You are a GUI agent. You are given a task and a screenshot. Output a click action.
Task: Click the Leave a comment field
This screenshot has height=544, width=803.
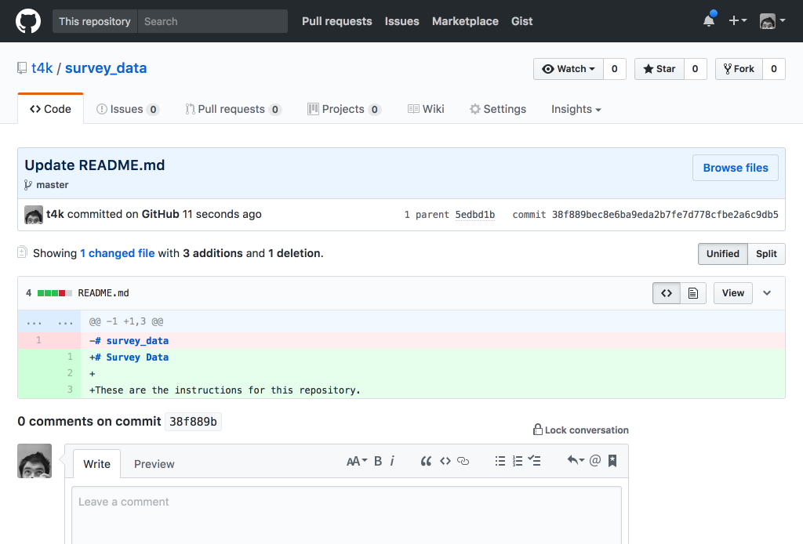(x=346, y=513)
